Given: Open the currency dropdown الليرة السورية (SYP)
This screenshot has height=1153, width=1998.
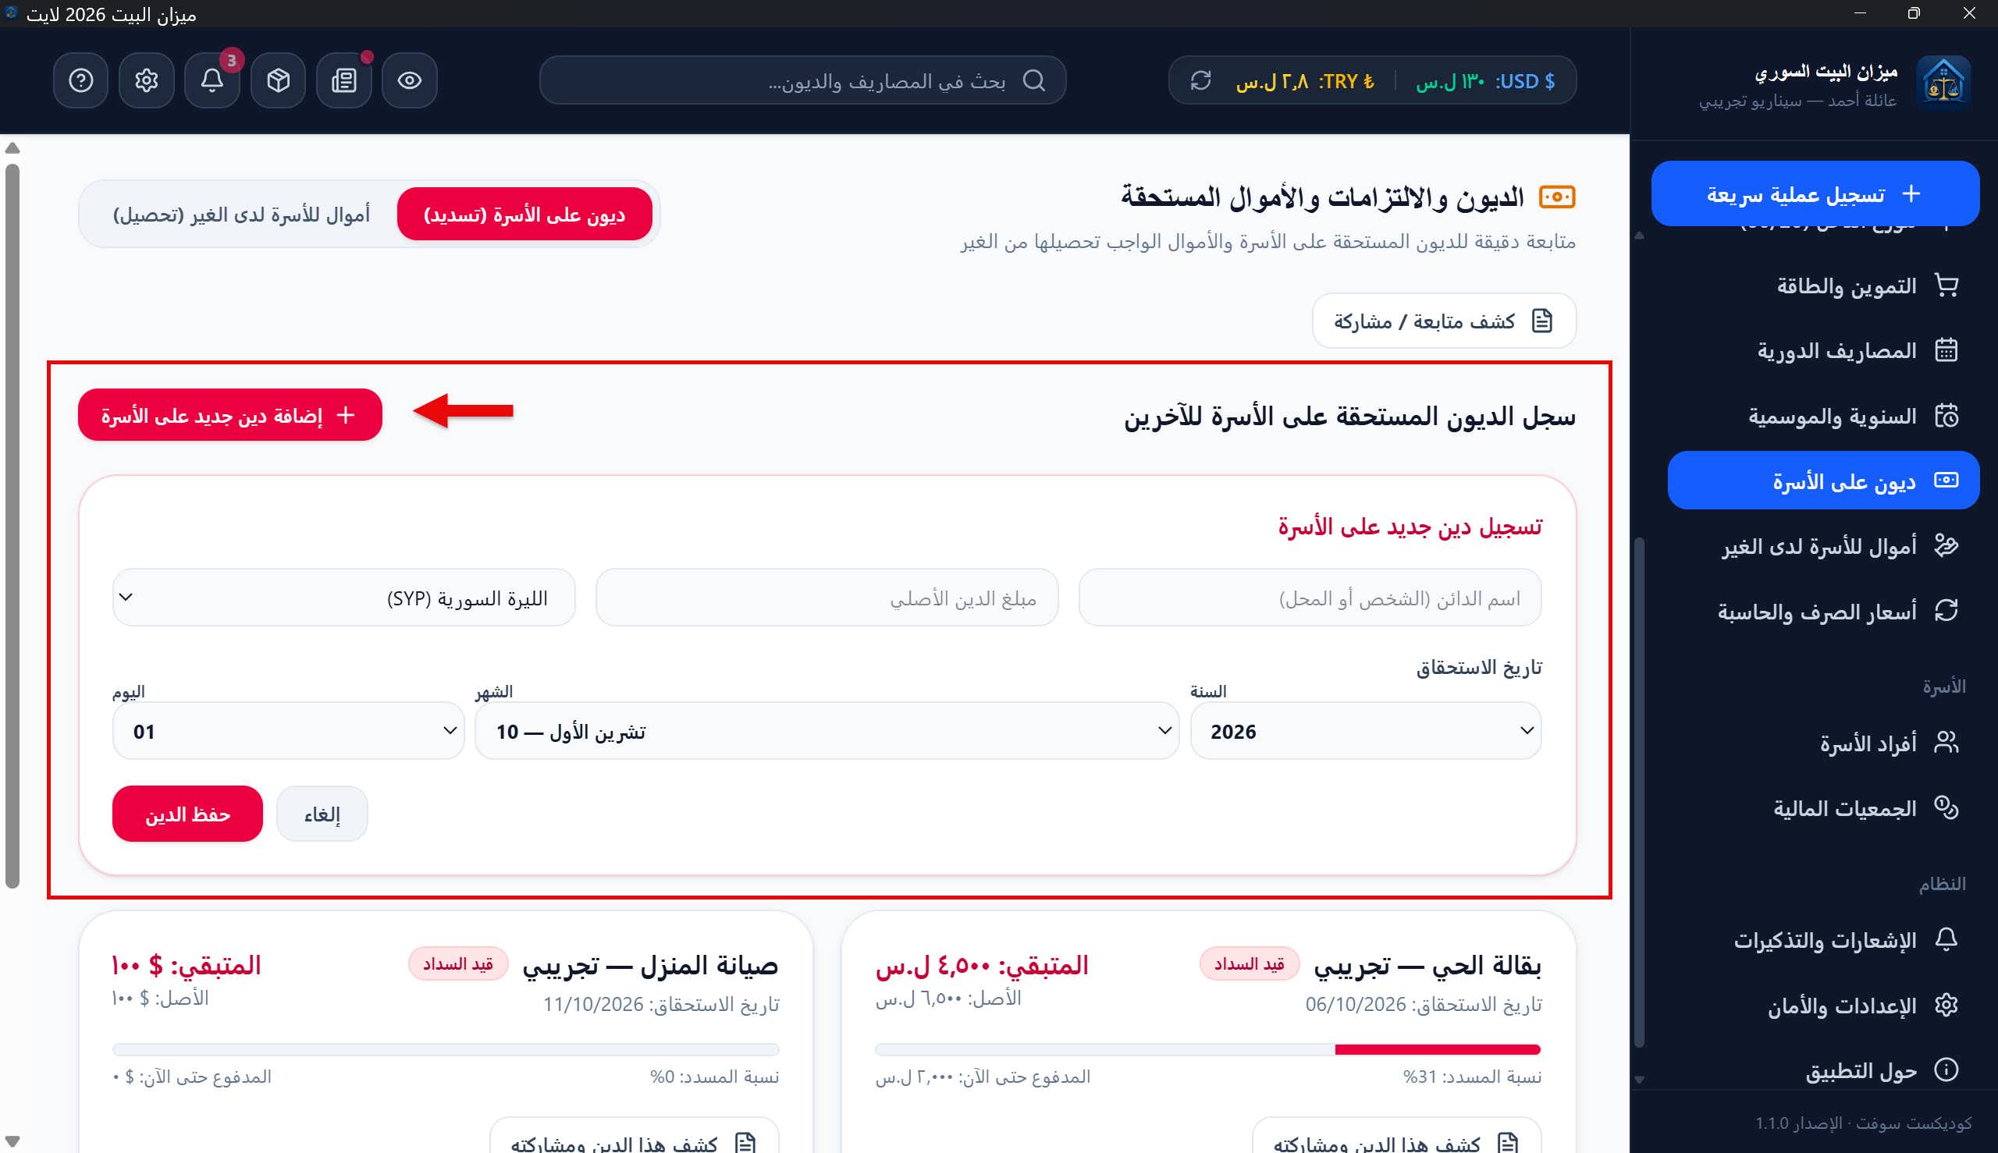Looking at the screenshot, I should [x=344, y=598].
